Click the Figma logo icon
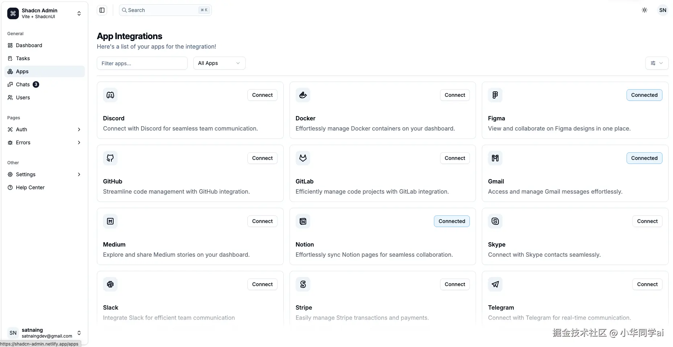 click(x=495, y=95)
